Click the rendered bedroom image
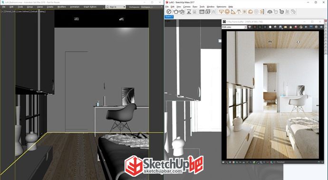This screenshot has width=328, height=180. pyautogui.click(x=273, y=95)
